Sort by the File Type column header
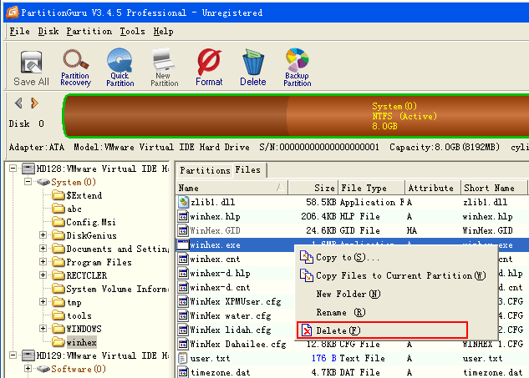This screenshot has width=529, height=378. pos(371,188)
